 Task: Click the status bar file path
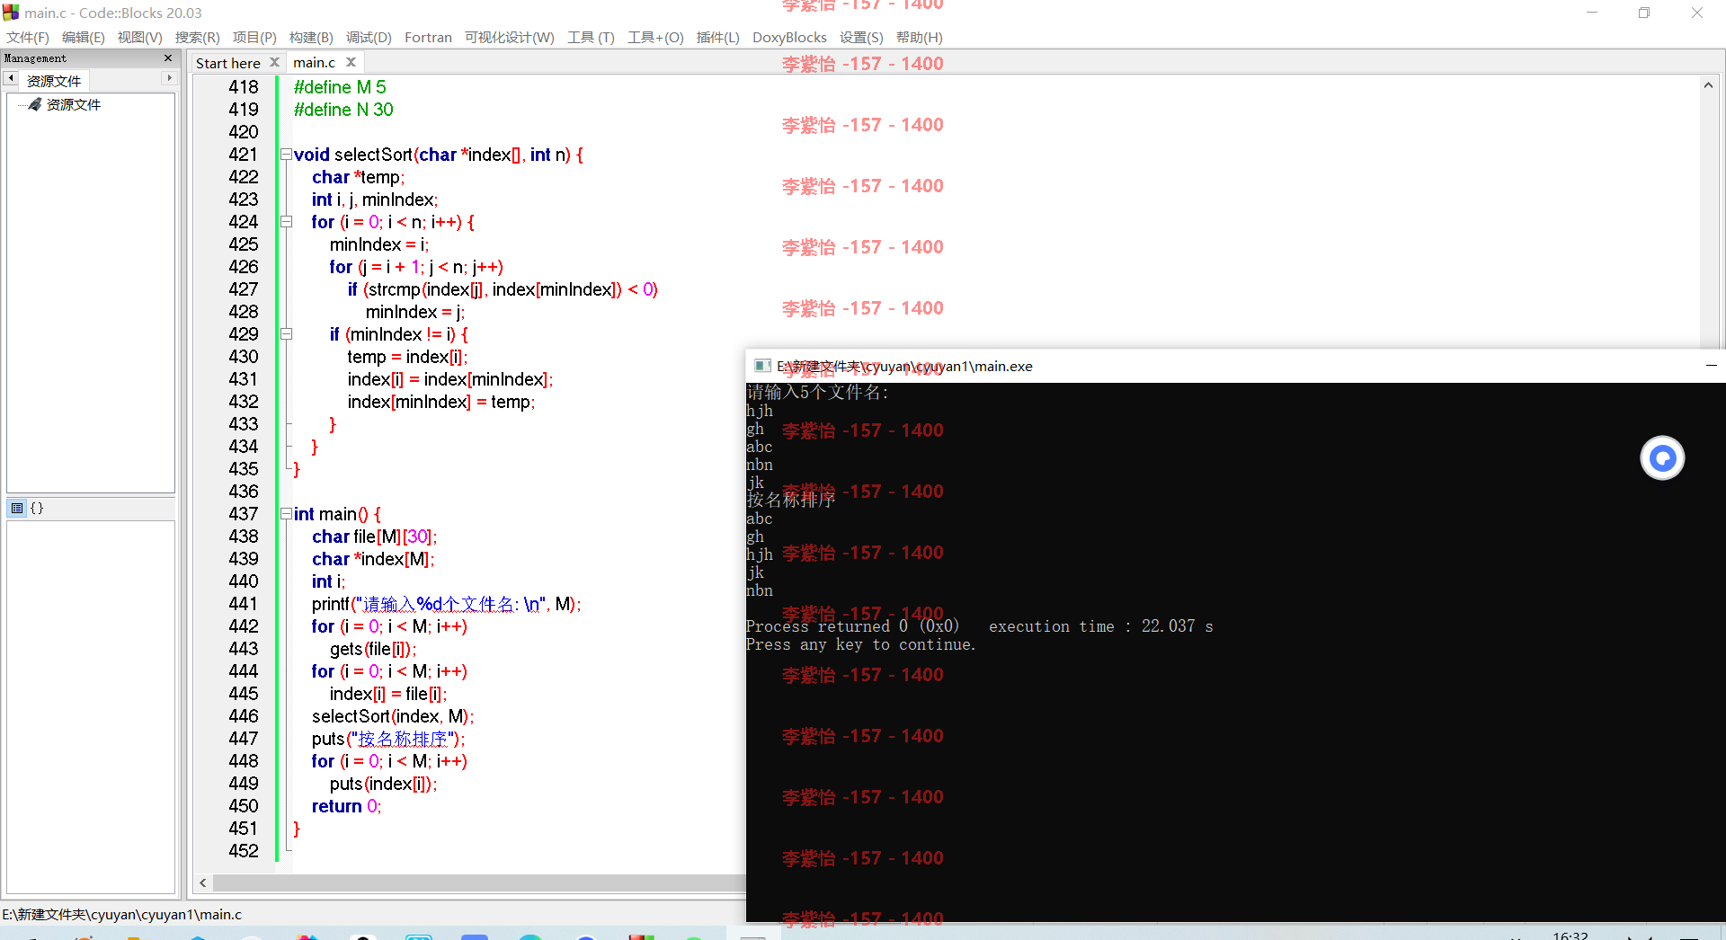pyautogui.click(x=122, y=915)
